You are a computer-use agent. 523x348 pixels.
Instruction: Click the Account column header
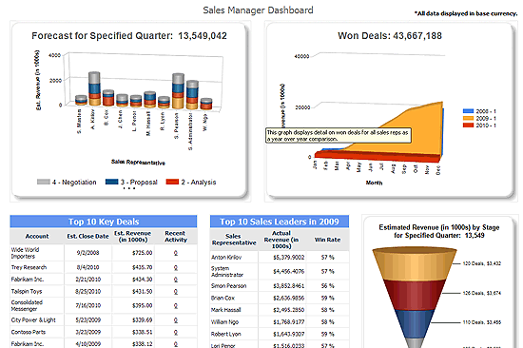click(x=37, y=236)
